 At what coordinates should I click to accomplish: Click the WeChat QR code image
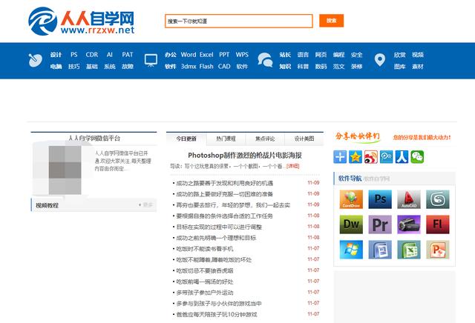[65, 170]
